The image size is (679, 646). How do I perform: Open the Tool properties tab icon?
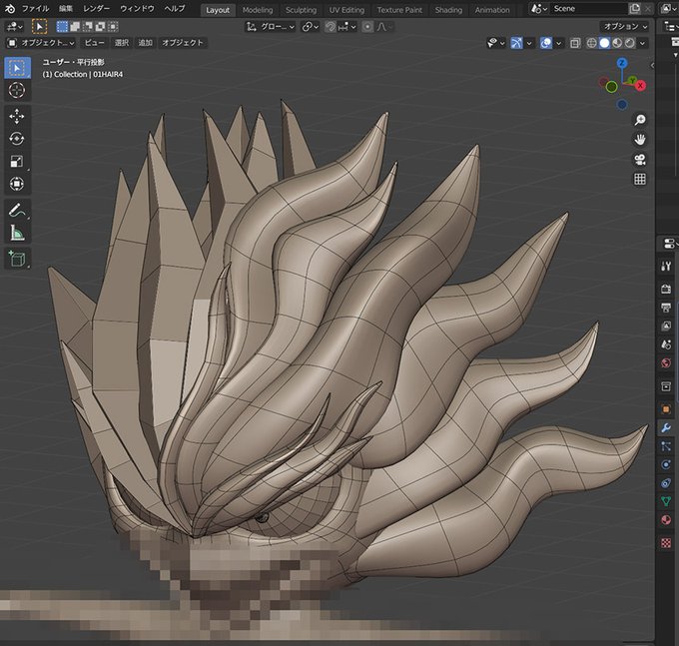tap(666, 266)
